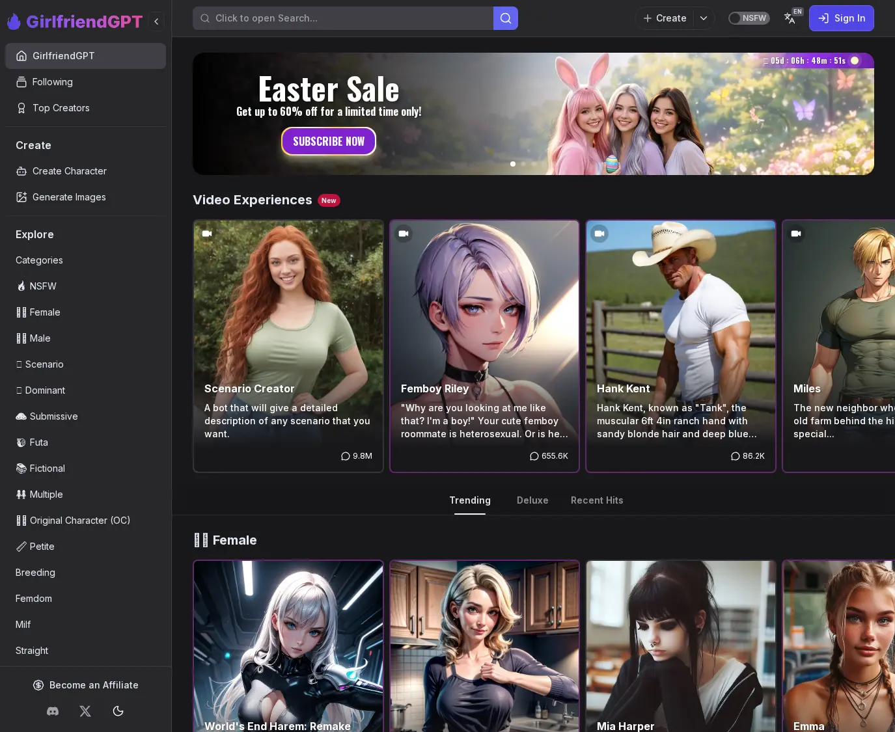This screenshot has width=895, height=732.
Task: Open the Scenario Creator video card
Action: (288, 346)
